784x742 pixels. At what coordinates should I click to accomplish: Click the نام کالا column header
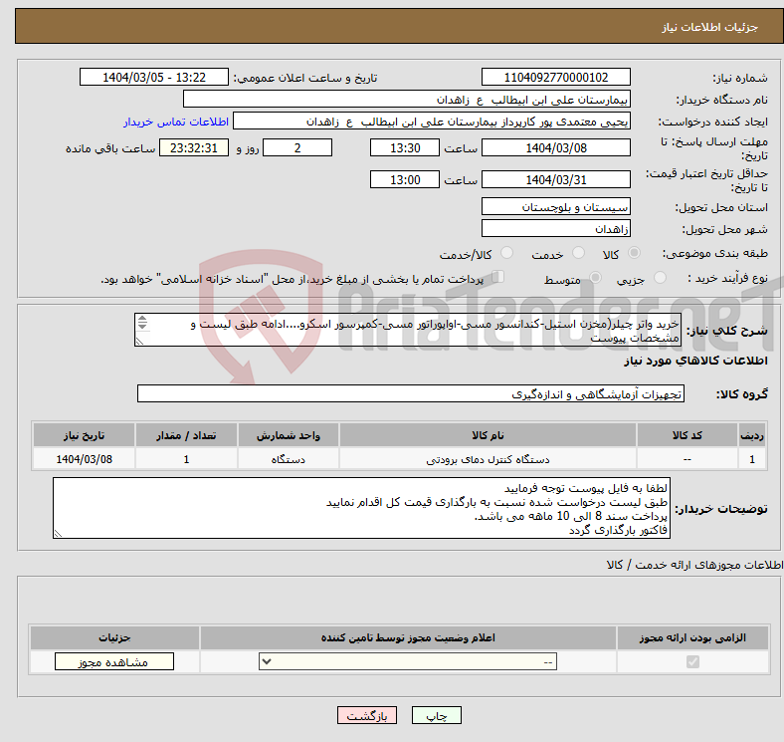tap(488, 435)
